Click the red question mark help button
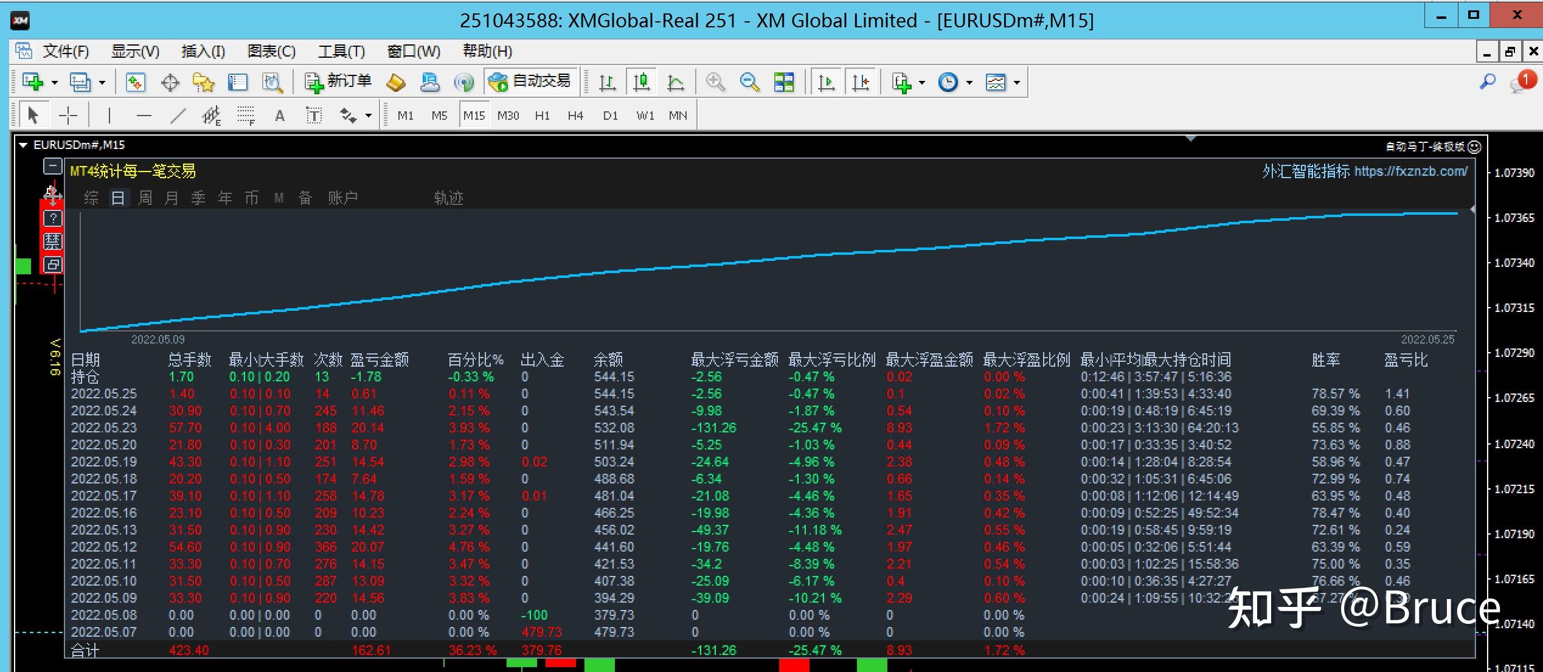Screen dimensions: 1543x672 (x=53, y=218)
